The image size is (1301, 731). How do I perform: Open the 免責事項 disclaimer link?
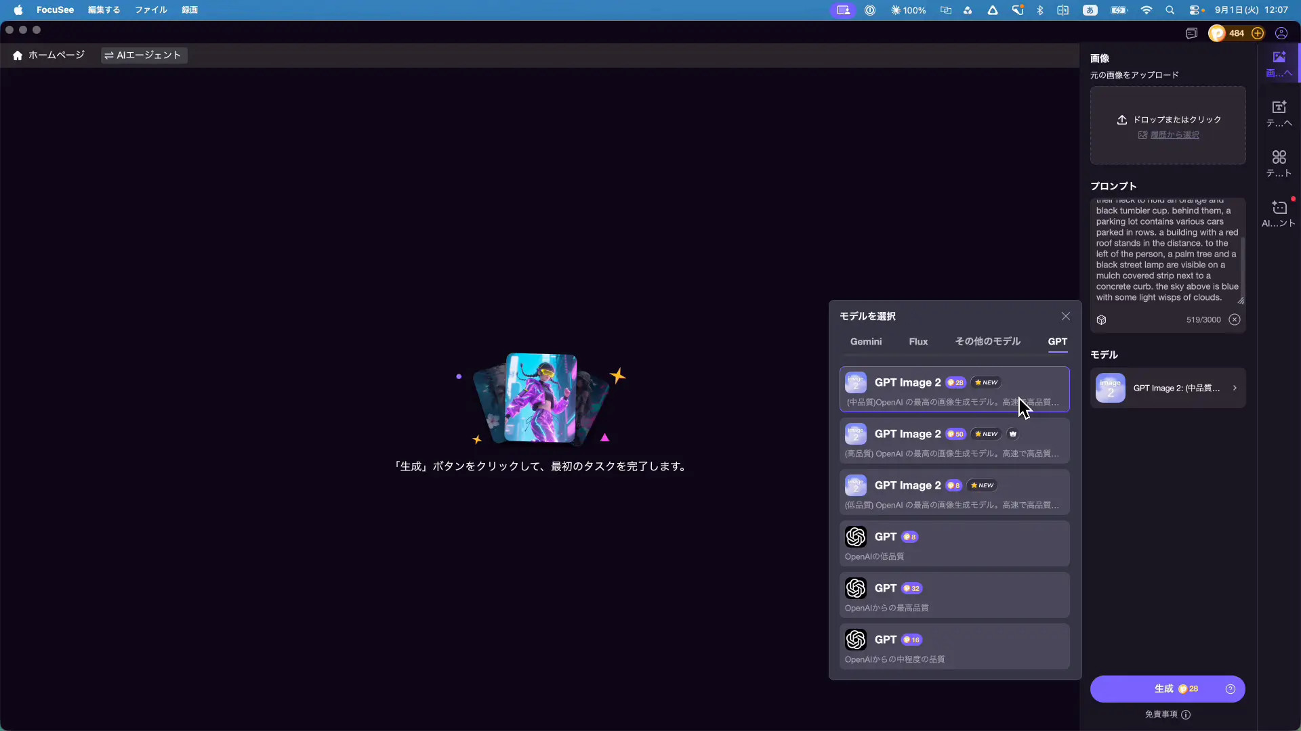pyautogui.click(x=1161, y=714)
